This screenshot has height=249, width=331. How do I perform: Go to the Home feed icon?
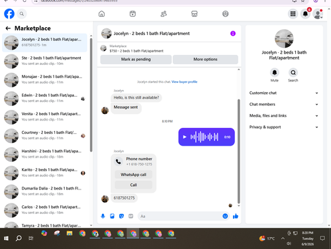tap(101, 14)
